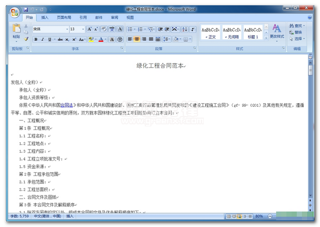Click the Increase Indent icon
The width and height of the screenshot is (320, 227).
tap(167, 29)
